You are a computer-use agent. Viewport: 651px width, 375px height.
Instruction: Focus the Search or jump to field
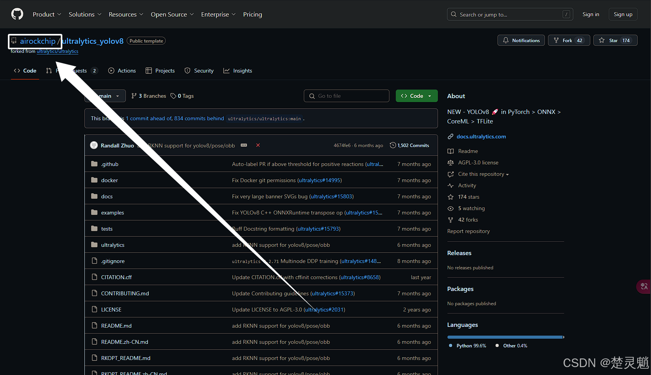pyautogui.click(x=510, y=14)
